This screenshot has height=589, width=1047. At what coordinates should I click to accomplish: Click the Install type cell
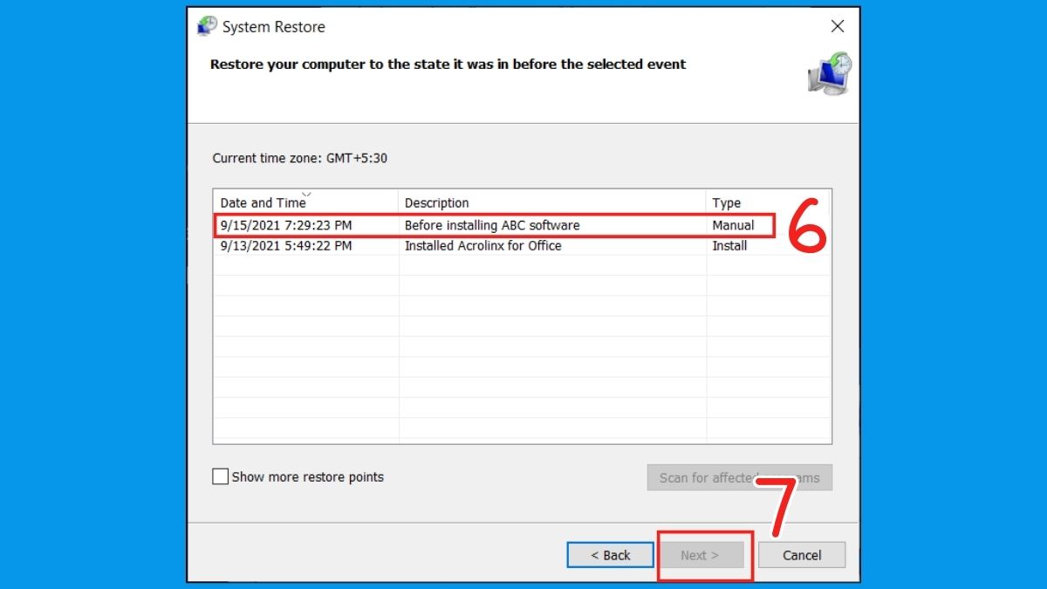[x=730, y=245]
